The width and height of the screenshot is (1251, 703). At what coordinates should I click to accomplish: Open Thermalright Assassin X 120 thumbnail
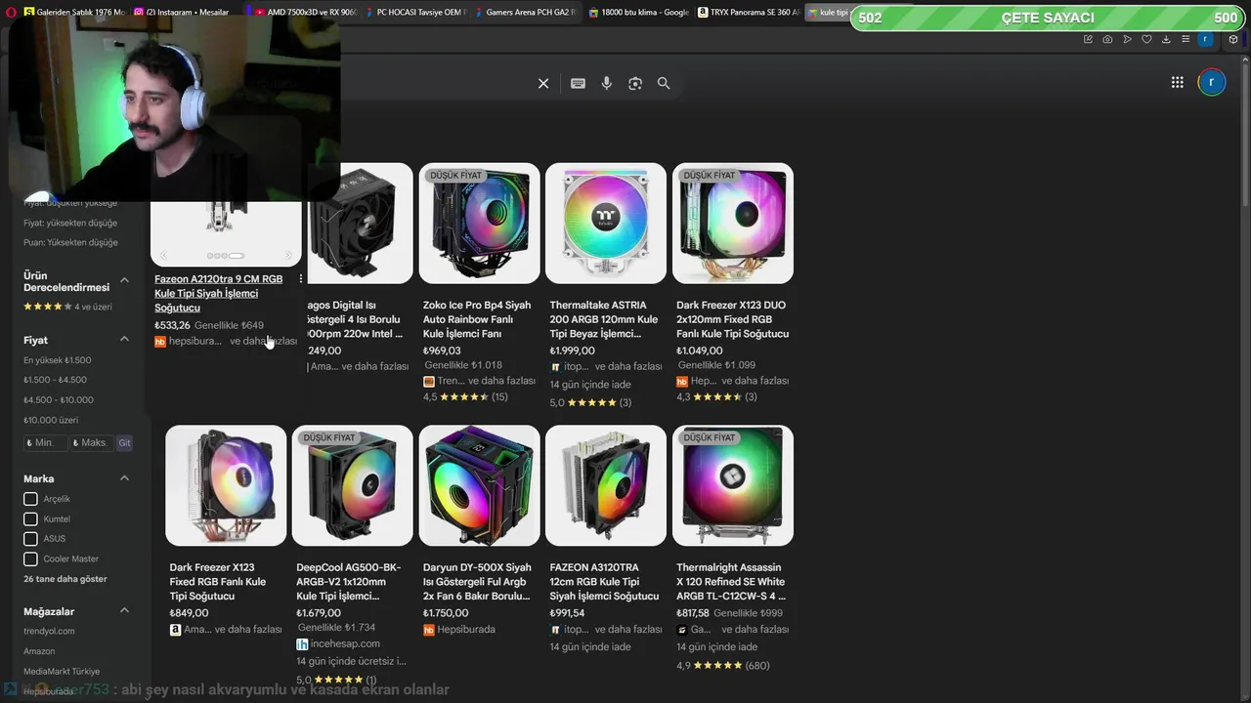[733, 485]
